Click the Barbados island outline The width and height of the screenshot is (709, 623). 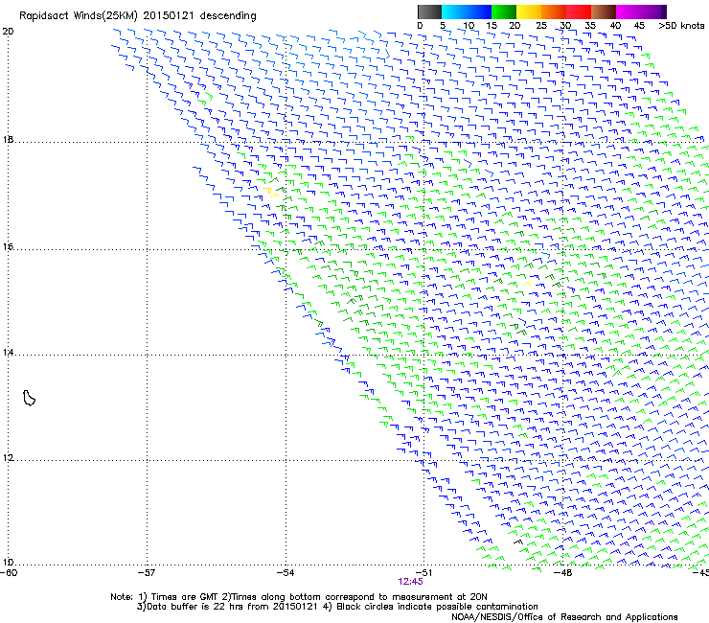point(29,398)
